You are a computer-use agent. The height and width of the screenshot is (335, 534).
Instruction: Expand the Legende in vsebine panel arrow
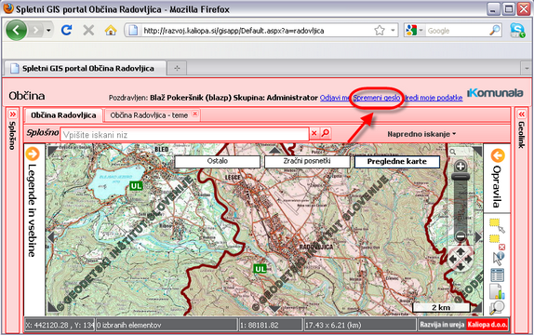[33, 154]
